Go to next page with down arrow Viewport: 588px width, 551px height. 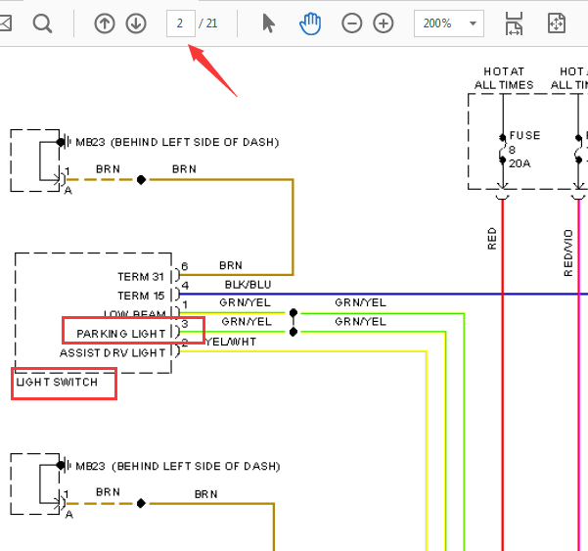[136, 23]
